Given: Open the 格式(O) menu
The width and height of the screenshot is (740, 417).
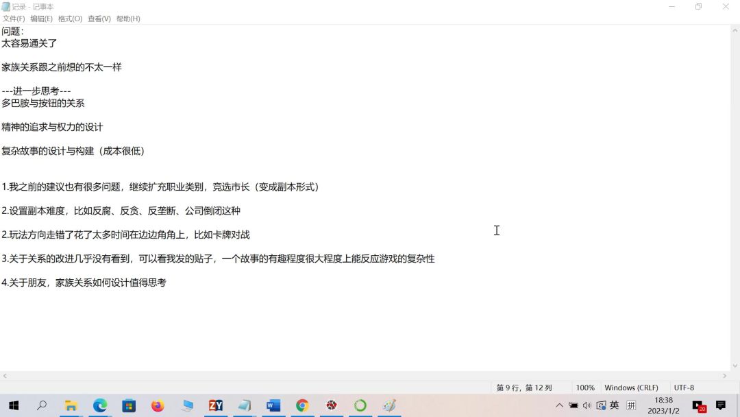Looking at the screenshot, I should 70,19.
